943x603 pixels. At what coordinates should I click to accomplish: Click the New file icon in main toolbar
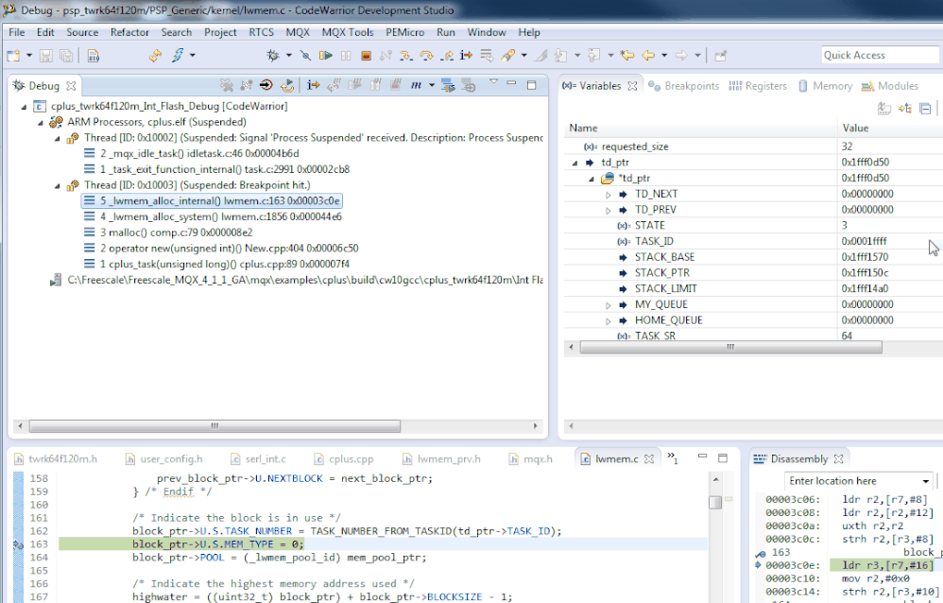click(x=15, y=56)
